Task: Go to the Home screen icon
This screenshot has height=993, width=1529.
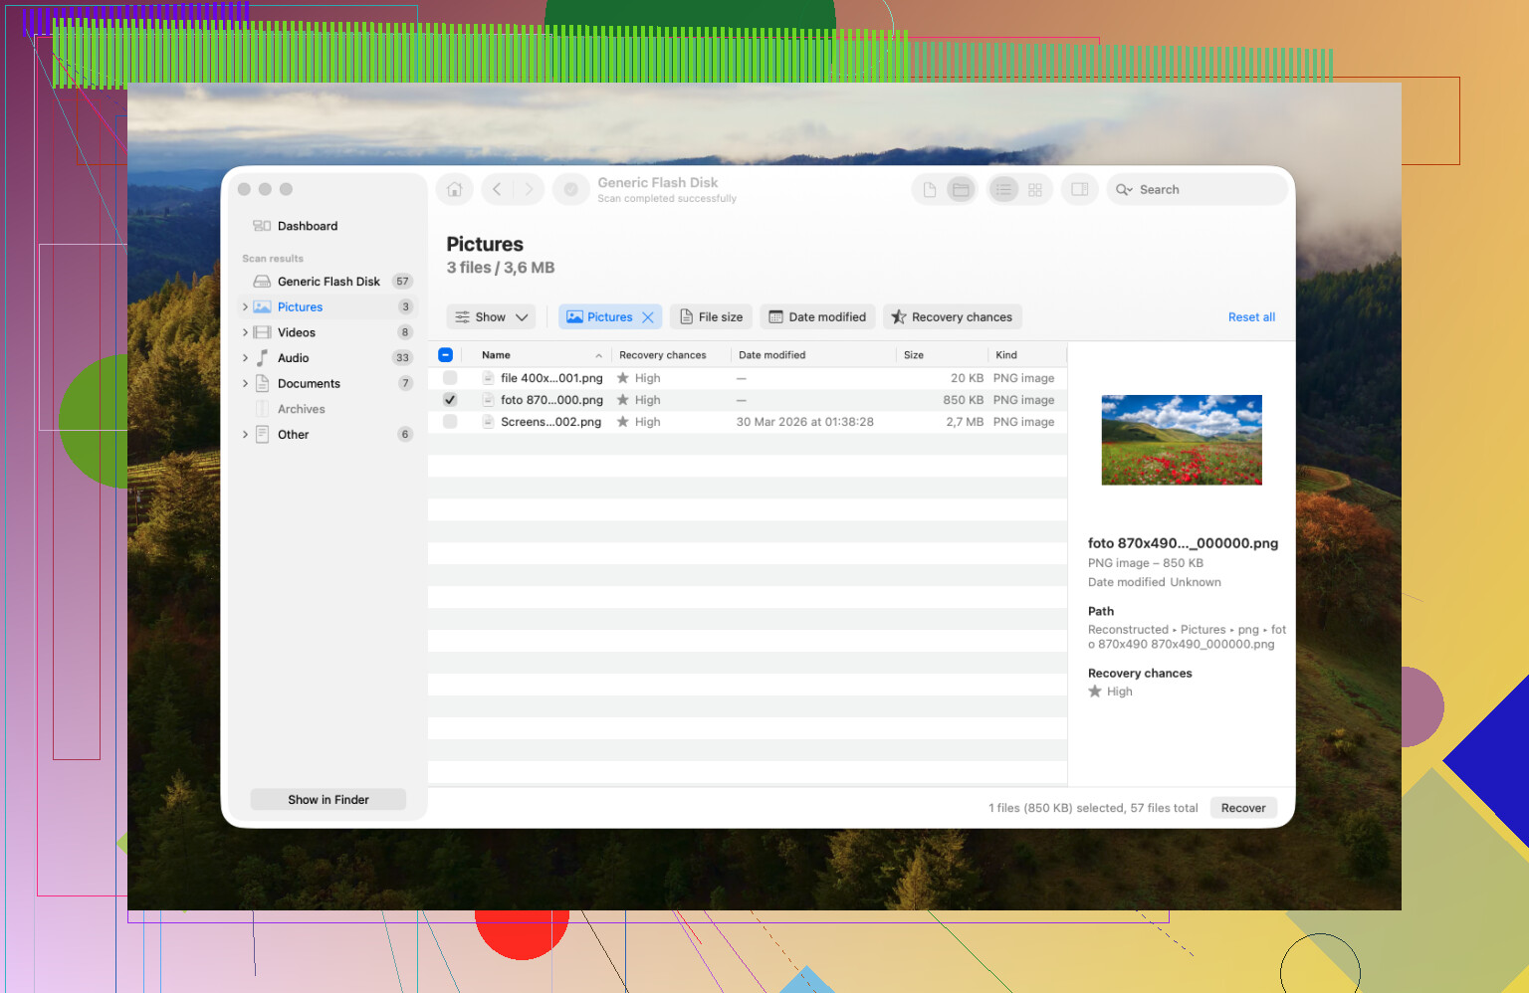Action: click(x=455, y=189)
